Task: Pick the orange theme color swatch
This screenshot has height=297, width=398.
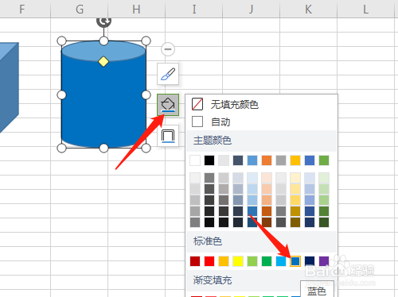Action: click(x=267, y=160)
